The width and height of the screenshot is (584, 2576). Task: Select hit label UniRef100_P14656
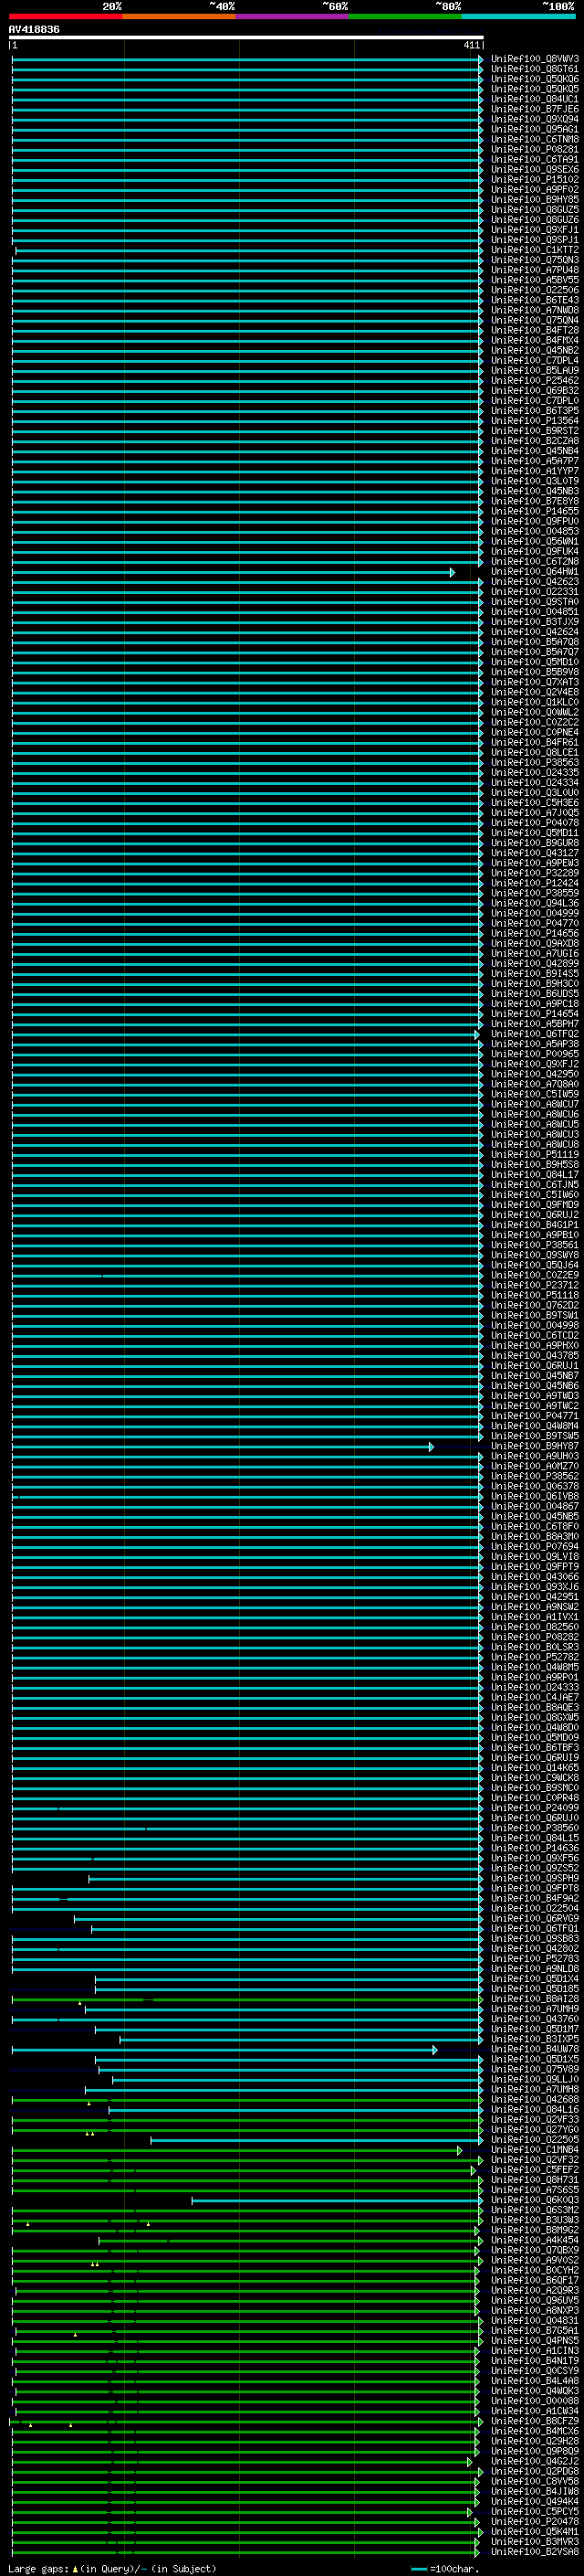click(x=535, y=933)
